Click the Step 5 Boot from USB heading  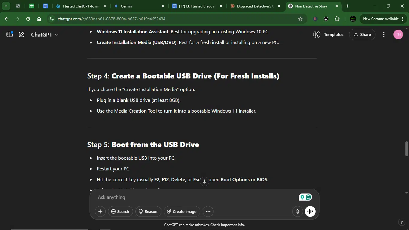coord(143,145)
